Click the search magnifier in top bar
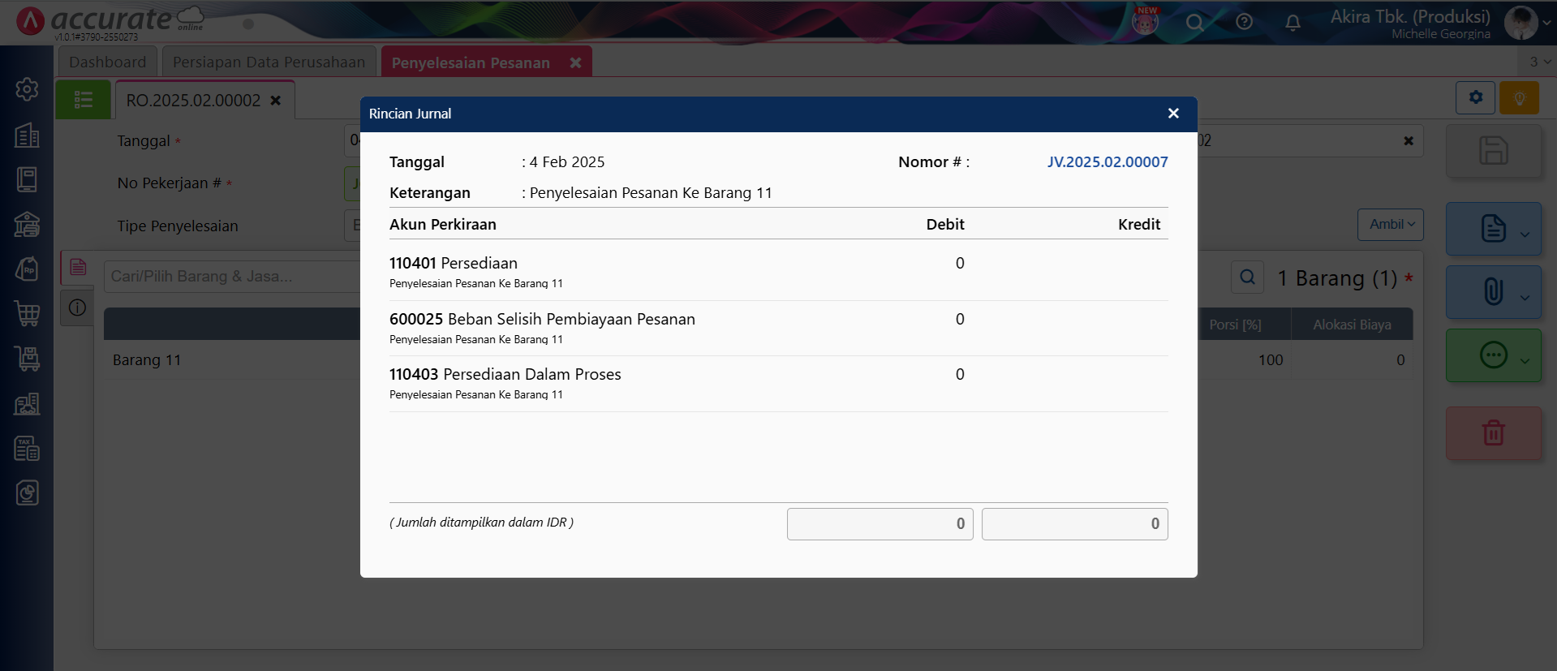Image resolution: width=1557 pixels, height=671 pixels. pyautogui.click(x=1194, y=23)
